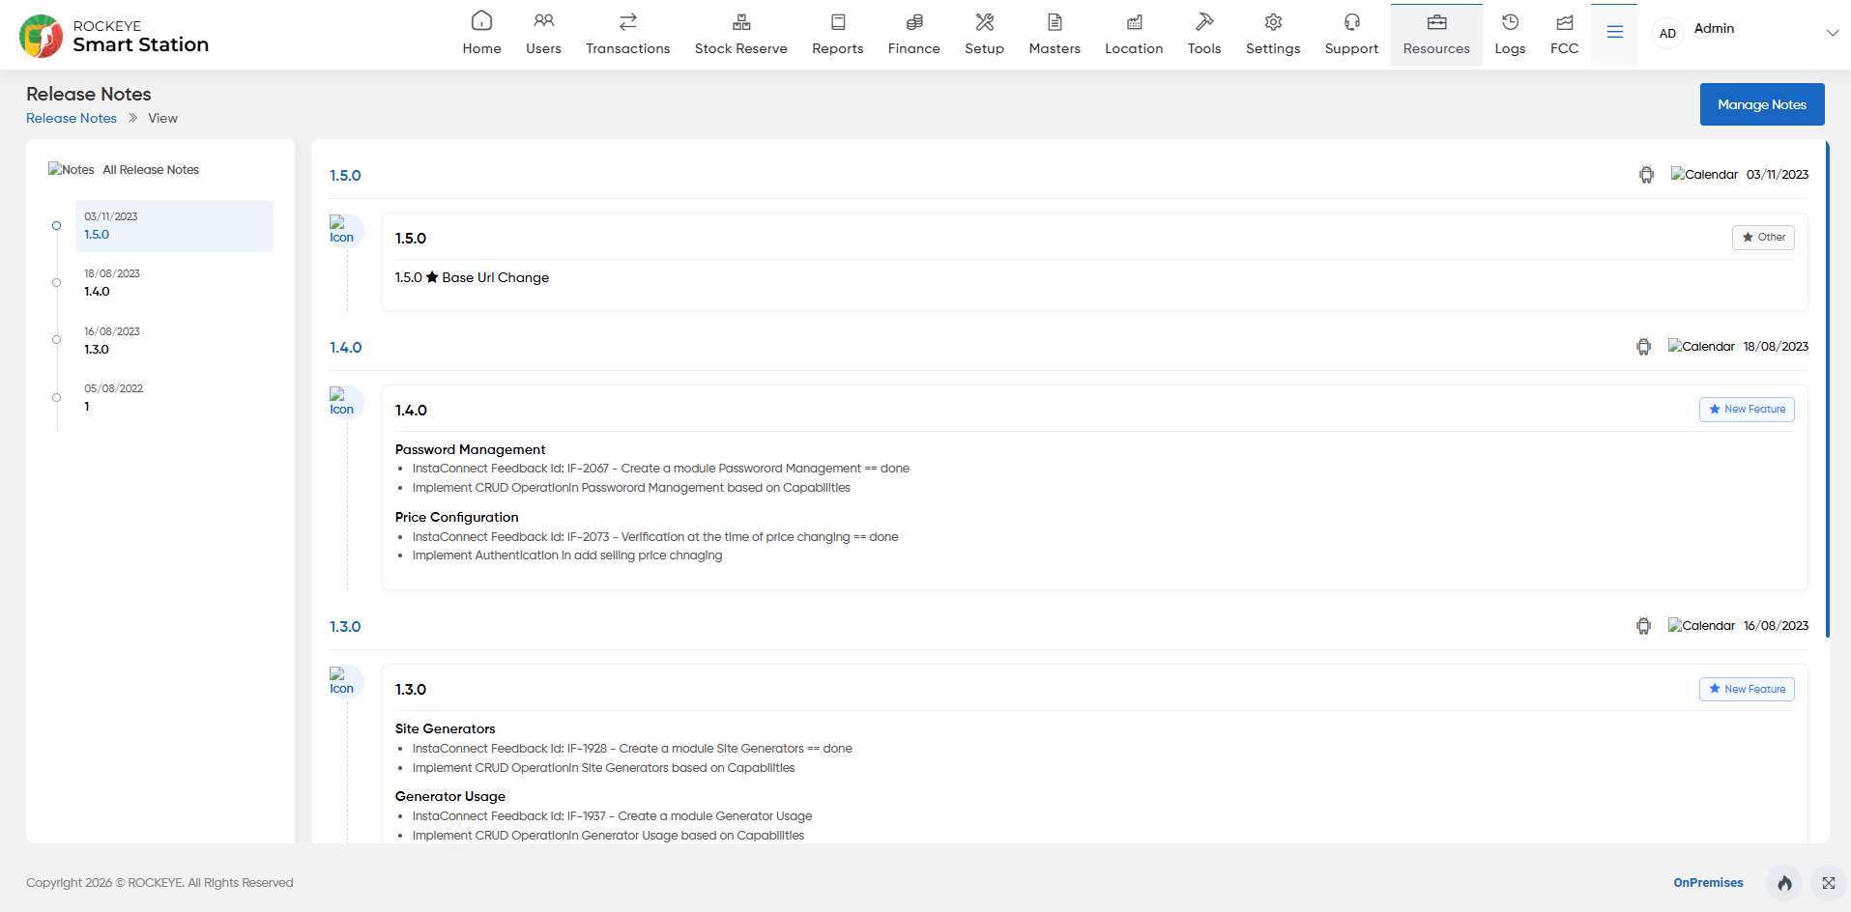Open the Finance menu icon

[x=913, y=21]
